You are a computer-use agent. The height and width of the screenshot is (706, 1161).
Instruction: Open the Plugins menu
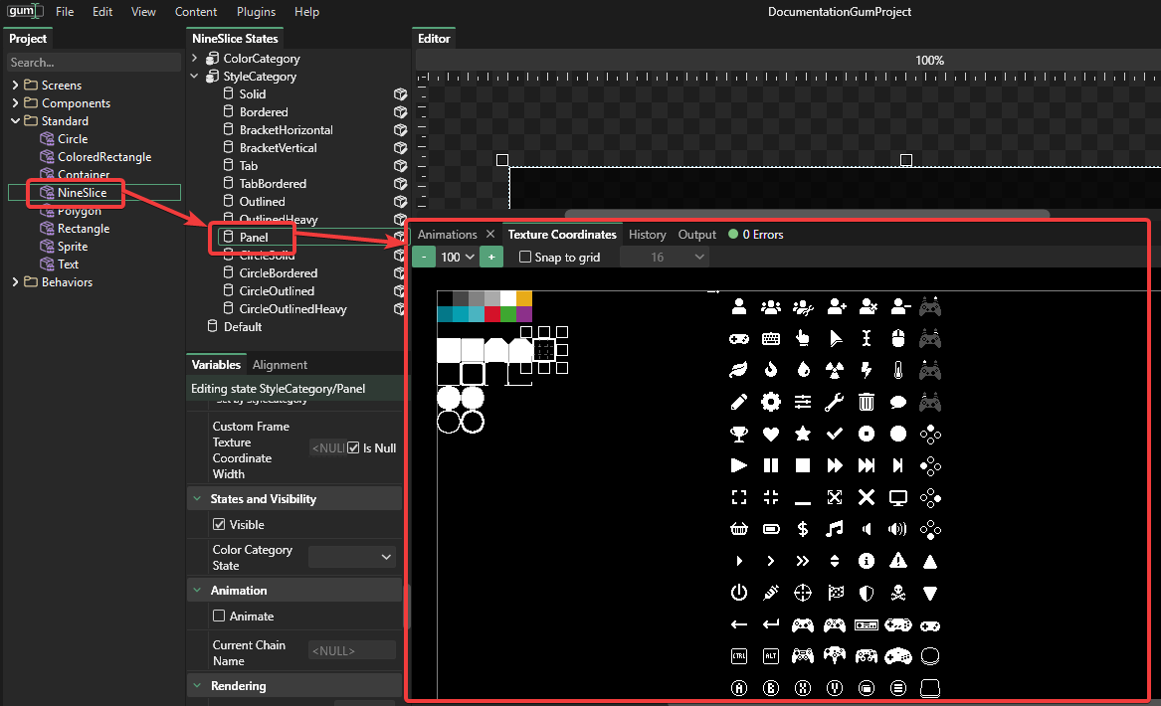click(x=256, y=12)
